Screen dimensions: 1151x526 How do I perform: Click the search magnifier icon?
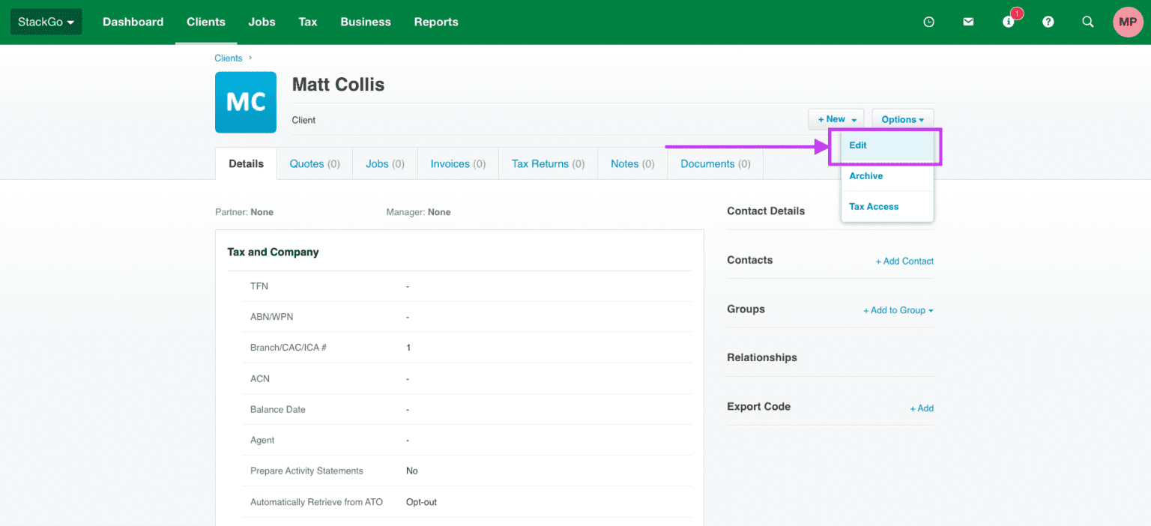(x=1088, y=22)
